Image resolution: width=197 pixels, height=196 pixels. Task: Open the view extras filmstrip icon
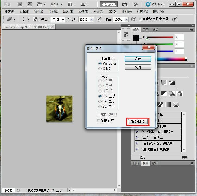click(x=39, y=4)
